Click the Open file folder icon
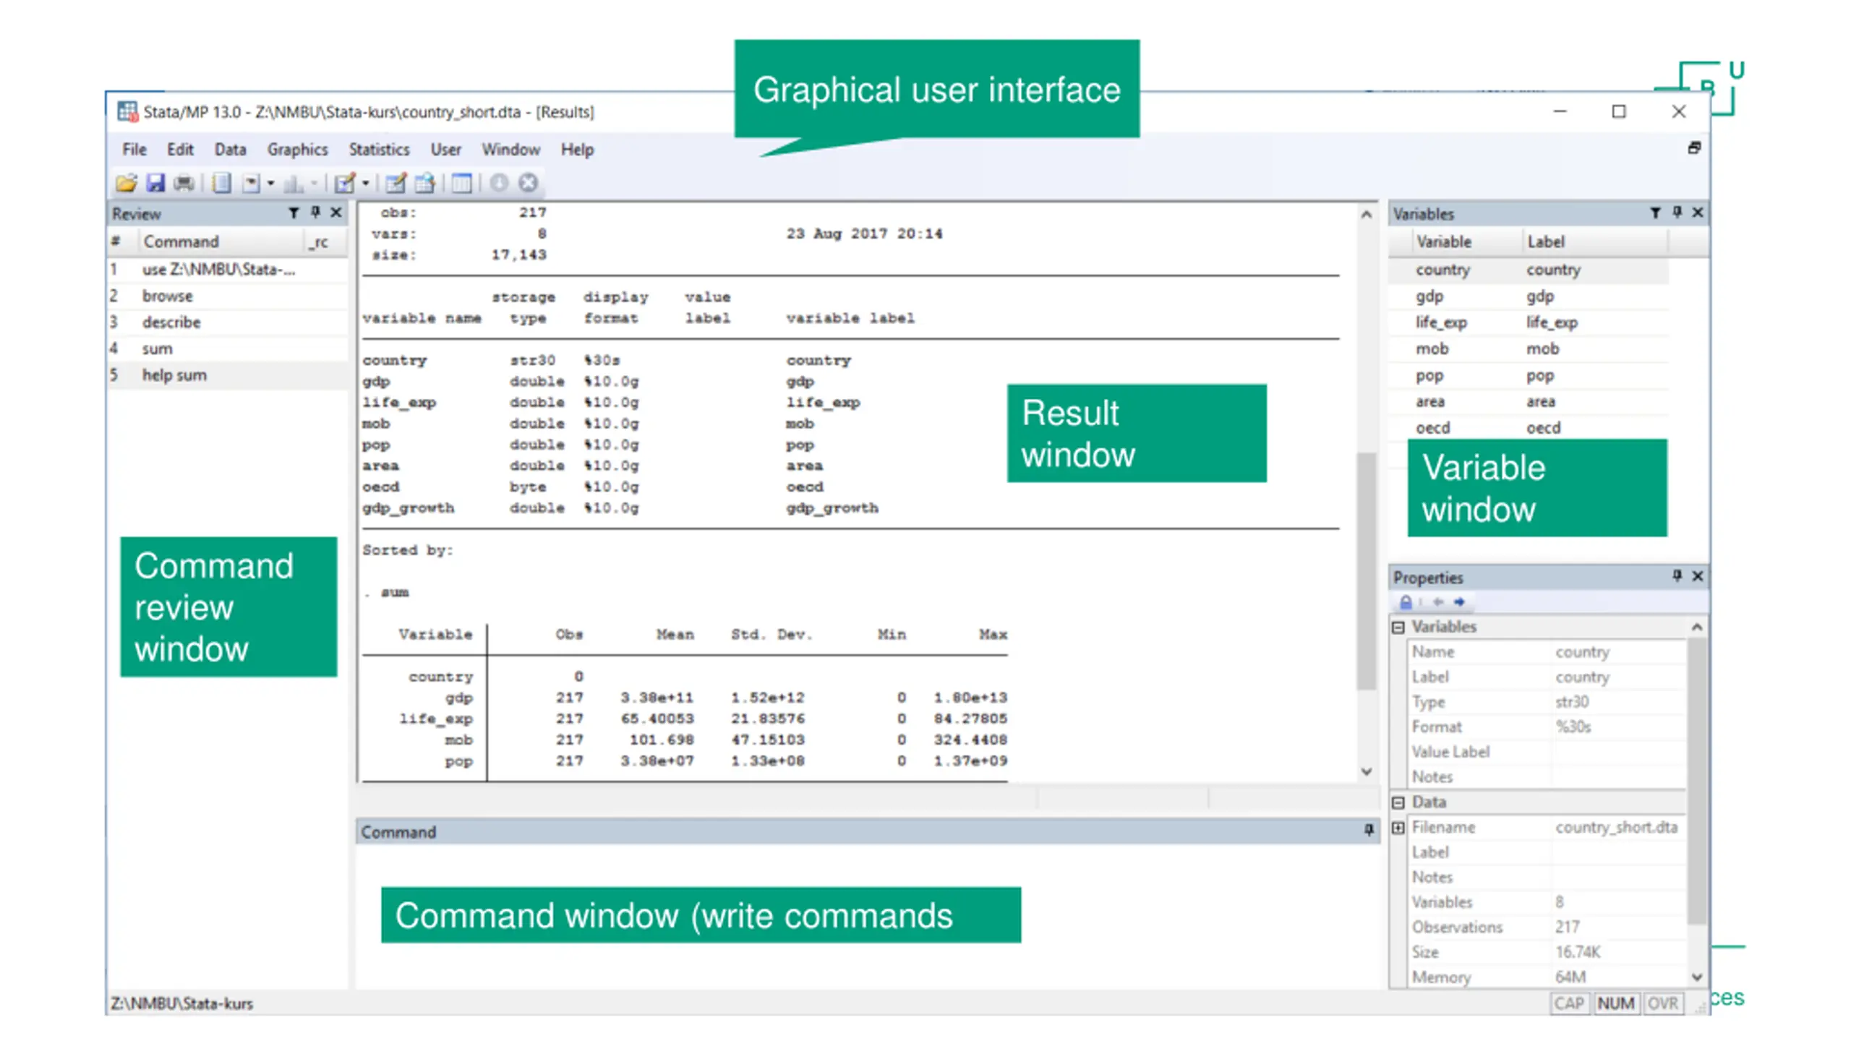 126,183
